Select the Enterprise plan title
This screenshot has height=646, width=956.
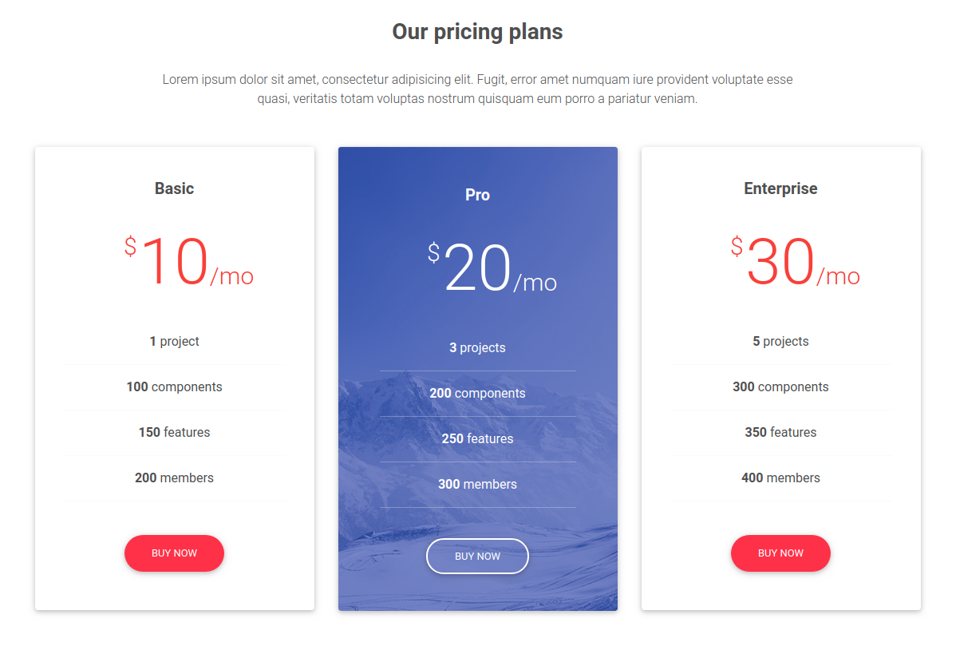(x=780, y=188)
